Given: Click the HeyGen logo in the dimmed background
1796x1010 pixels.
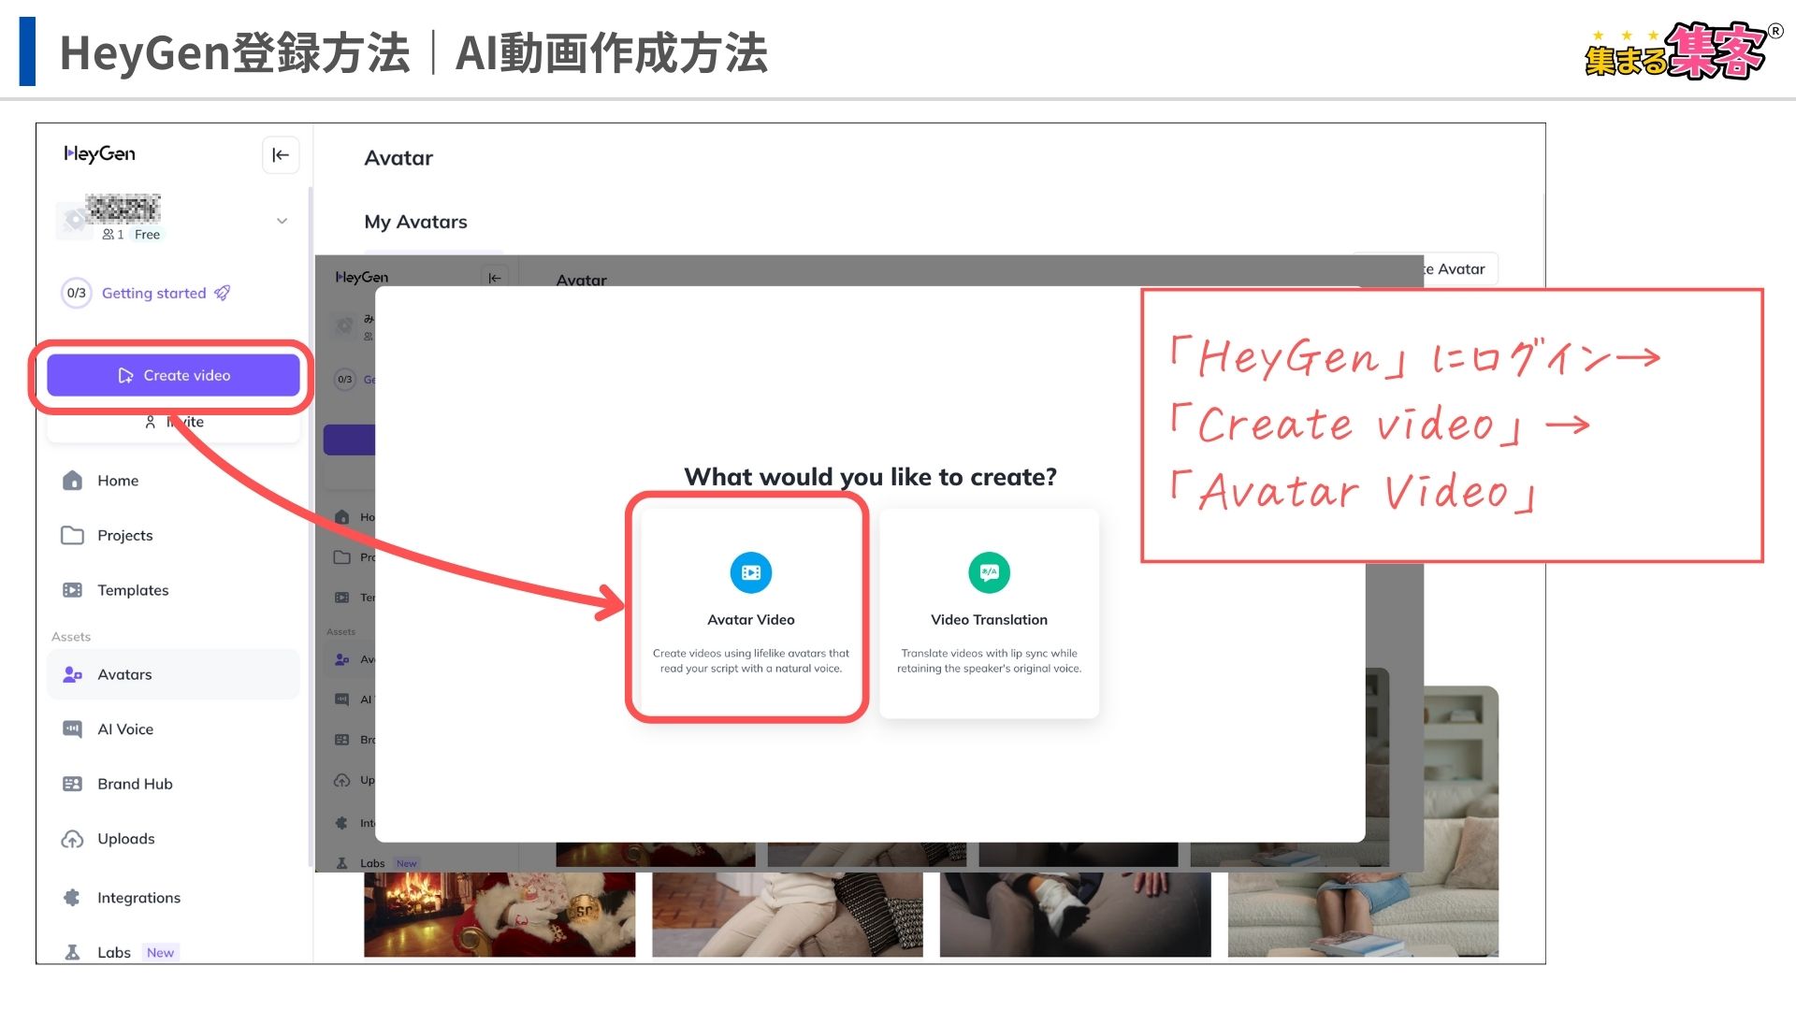Looking at the screenshot, I should (x=362, y=278).
